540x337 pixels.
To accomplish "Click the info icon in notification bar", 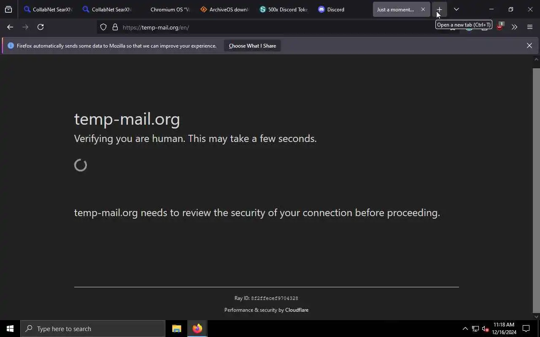I will [11, 45].
